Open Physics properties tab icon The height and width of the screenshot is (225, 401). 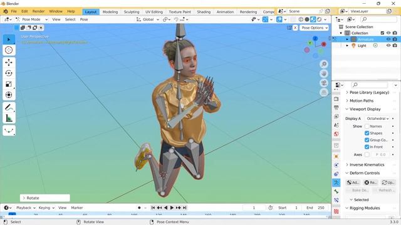[336, 165]
